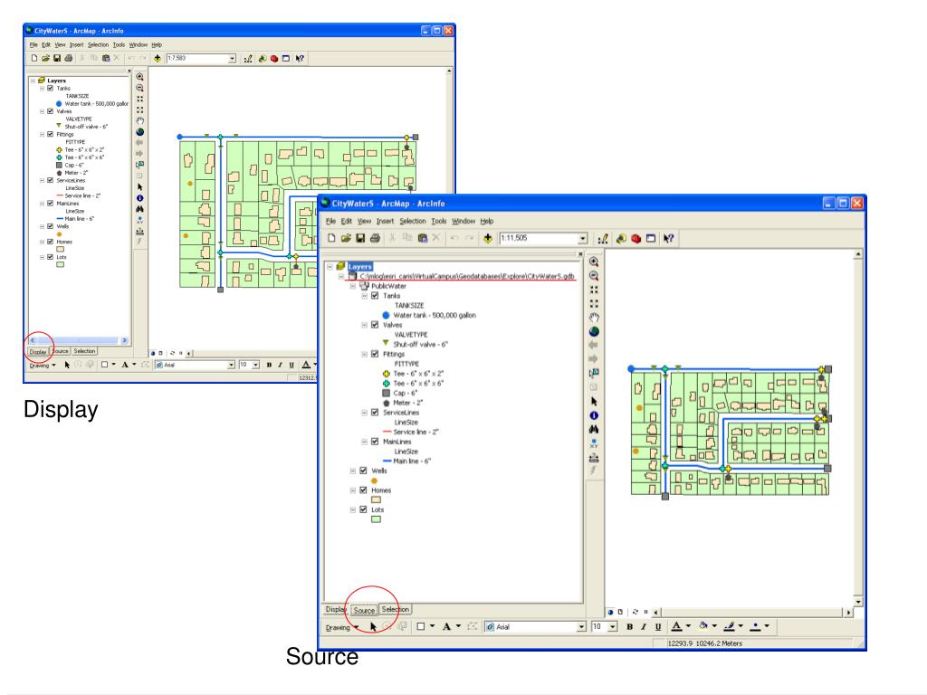Click What's This help icon in front window

coord(669,239)
